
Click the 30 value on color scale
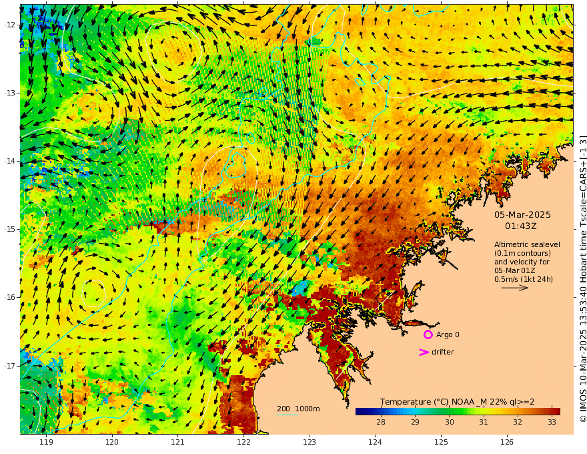point(449,422)
